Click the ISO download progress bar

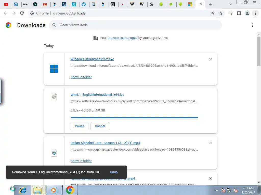(x=134, y=118)
